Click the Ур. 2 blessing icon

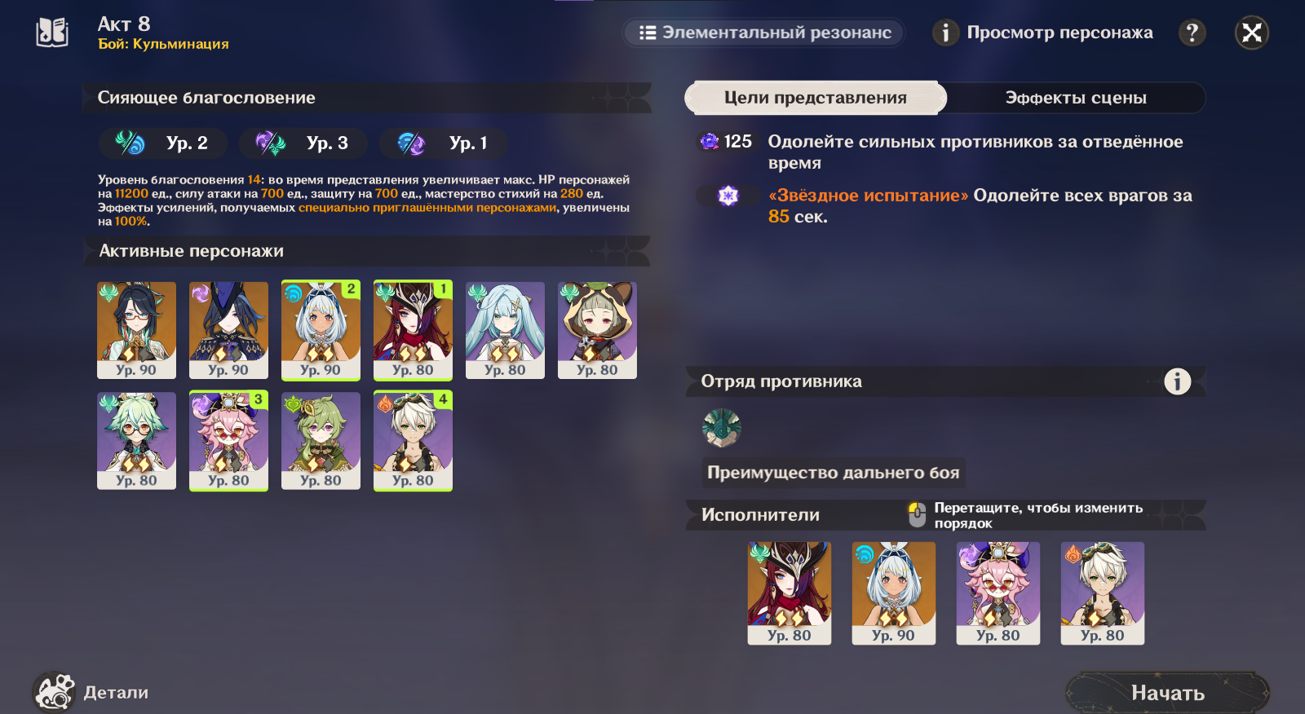click(x=130, y=143)
